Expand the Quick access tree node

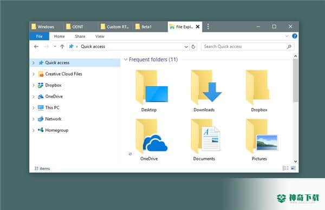pyautogui.click(x=34, y=63)
